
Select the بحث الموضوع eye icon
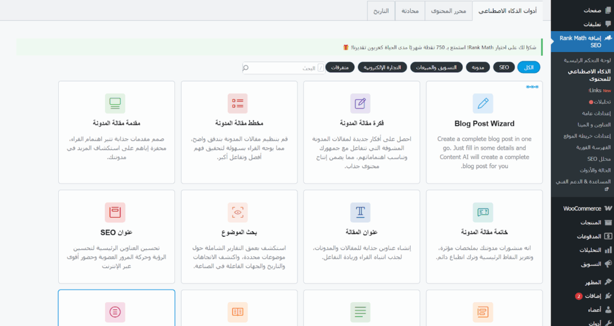pos(237,212)
